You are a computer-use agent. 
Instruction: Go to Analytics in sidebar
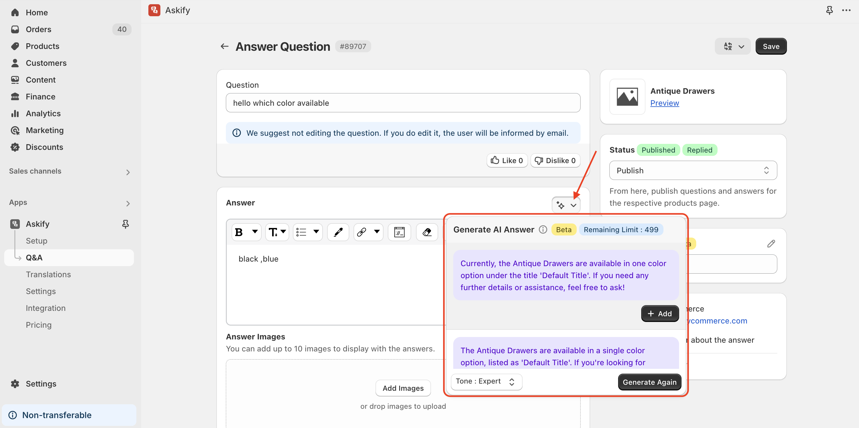click(43, 114)
